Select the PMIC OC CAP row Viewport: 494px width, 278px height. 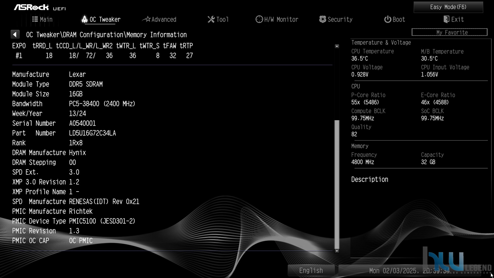coord(52,241)
